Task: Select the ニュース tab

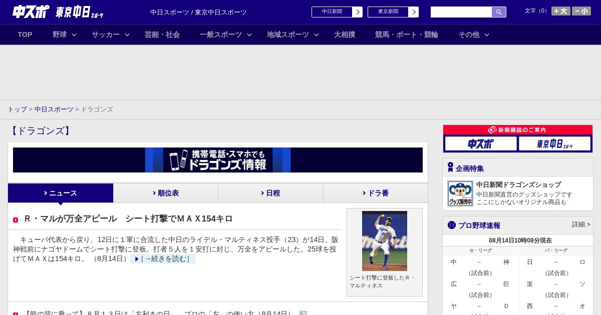Action: 61,193
